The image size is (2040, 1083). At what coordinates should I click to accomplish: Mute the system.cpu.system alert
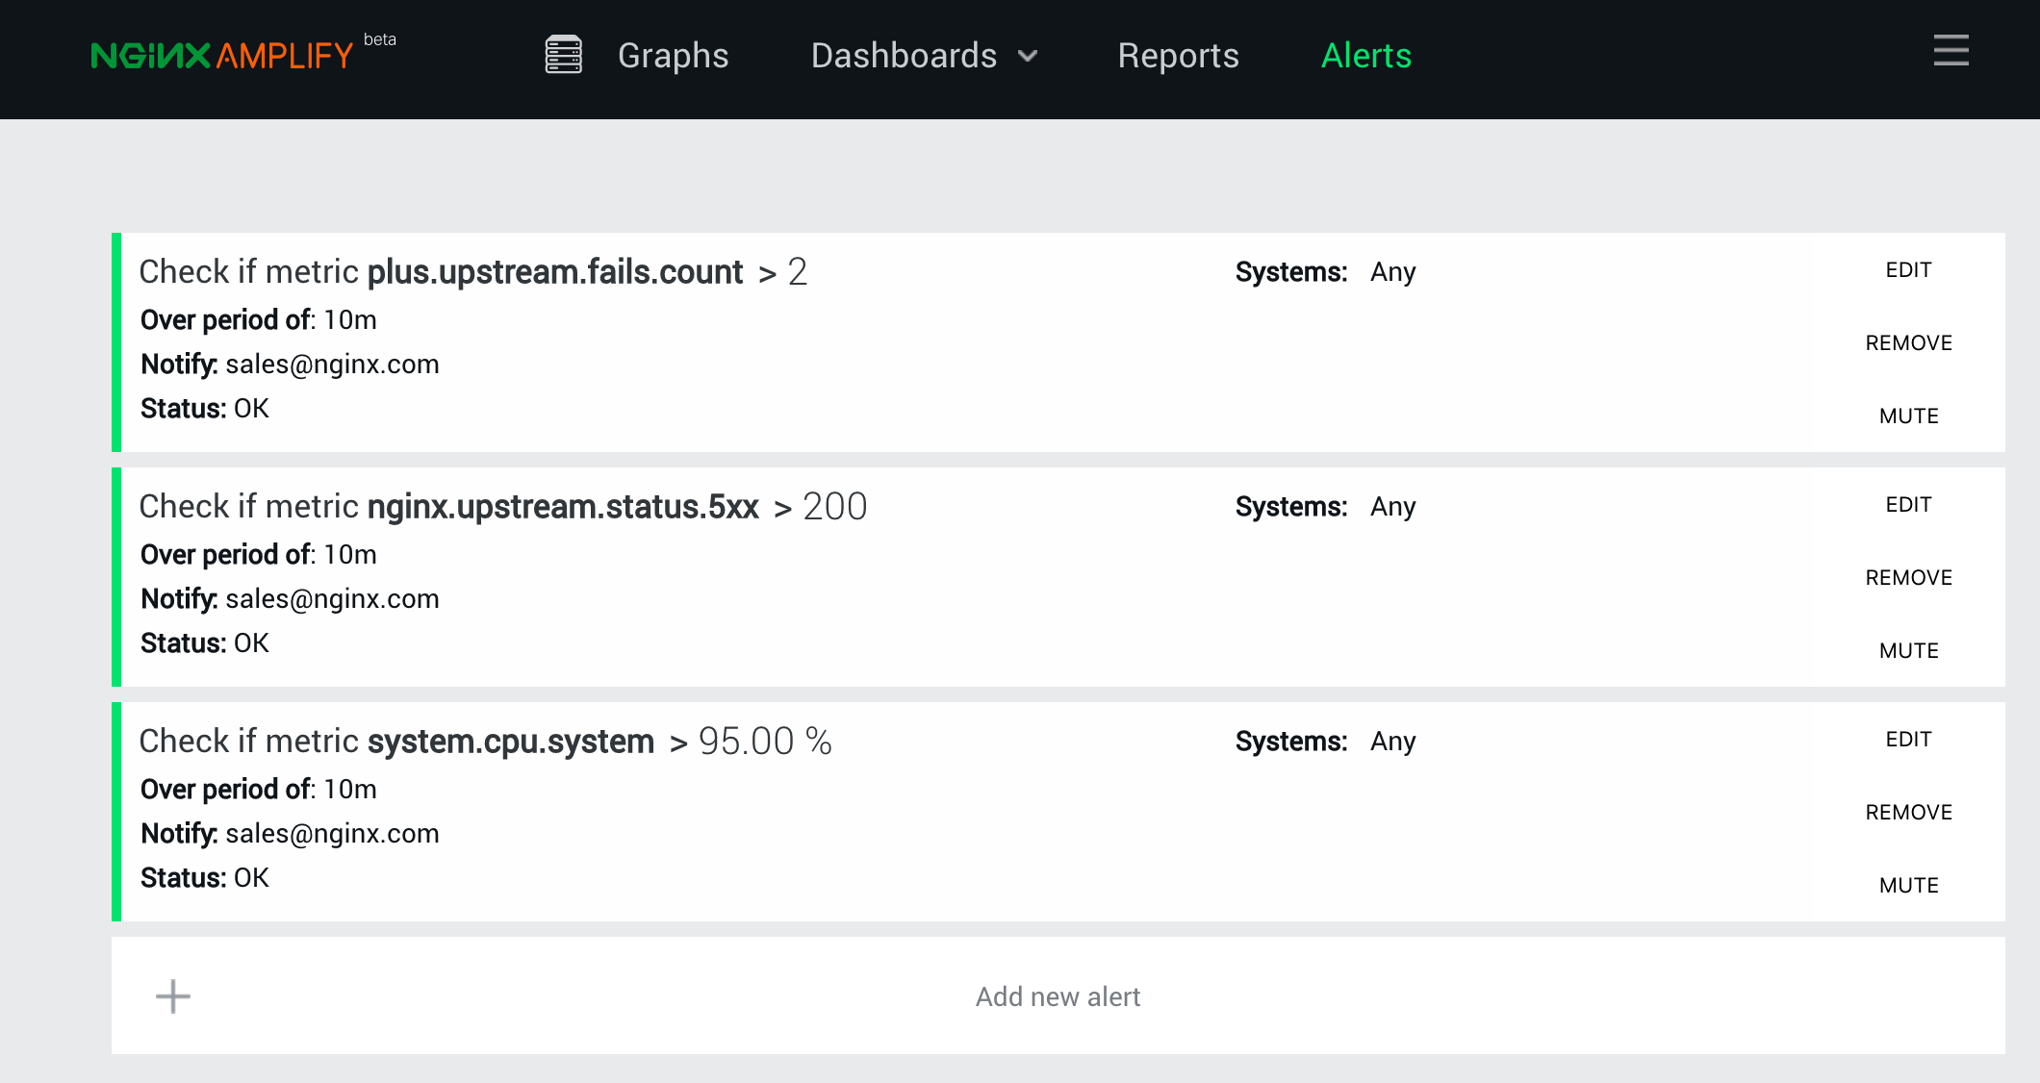(x=1908, y=886)
